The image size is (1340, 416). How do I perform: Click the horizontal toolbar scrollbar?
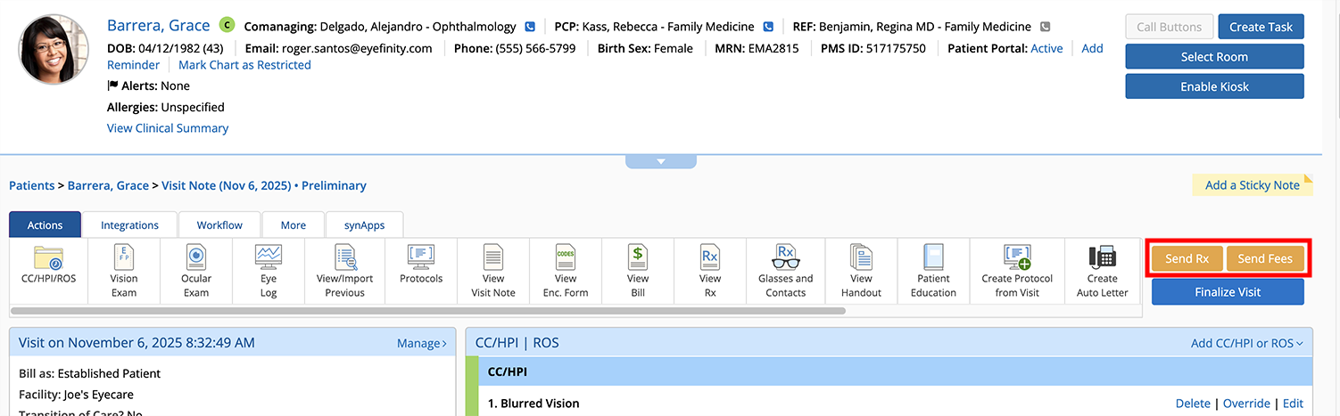coord(428,311)
